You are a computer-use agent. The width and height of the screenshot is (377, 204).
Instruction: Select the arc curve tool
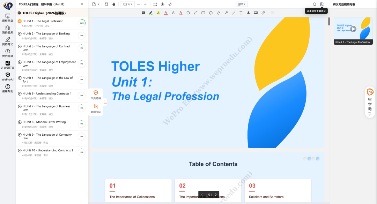[x=196, y=13]
